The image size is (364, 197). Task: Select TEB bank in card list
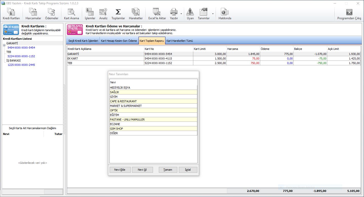pyautogui.click(x=9, y=52)
